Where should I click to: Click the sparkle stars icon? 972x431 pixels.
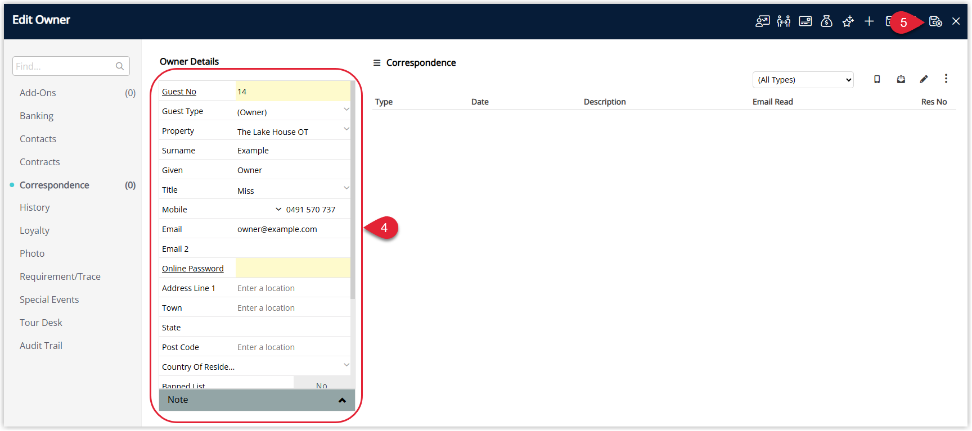(x=848, y=21)
